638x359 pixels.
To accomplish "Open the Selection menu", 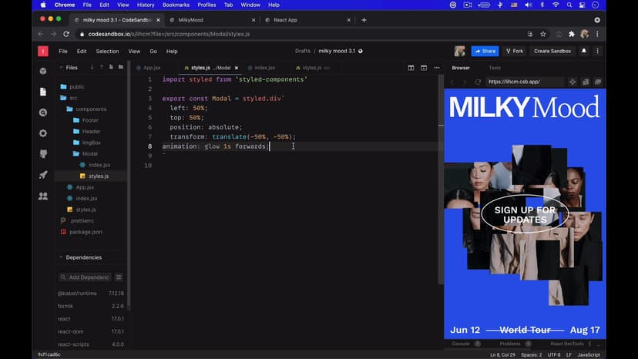I will [x=107, y=52].
